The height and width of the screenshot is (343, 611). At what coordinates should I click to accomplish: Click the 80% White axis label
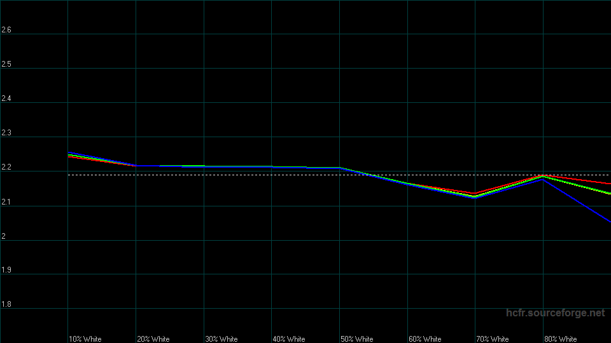pyautogui.click(x=560, y=339)
